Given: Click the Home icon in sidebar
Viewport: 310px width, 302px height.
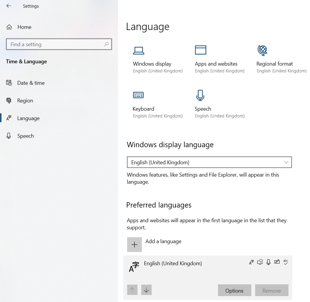Looking at the screenshot, I should (x=9, y=27).
